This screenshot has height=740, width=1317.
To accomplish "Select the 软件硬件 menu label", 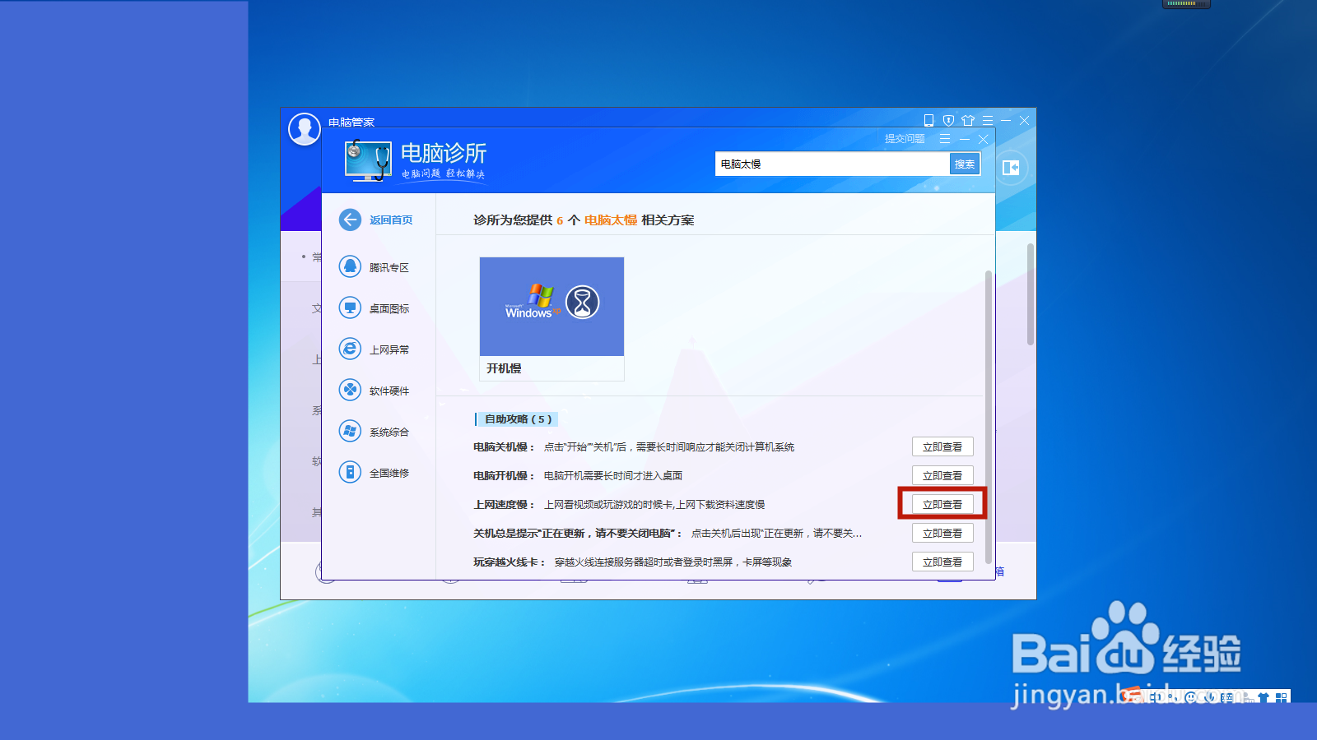I will 389,391.
